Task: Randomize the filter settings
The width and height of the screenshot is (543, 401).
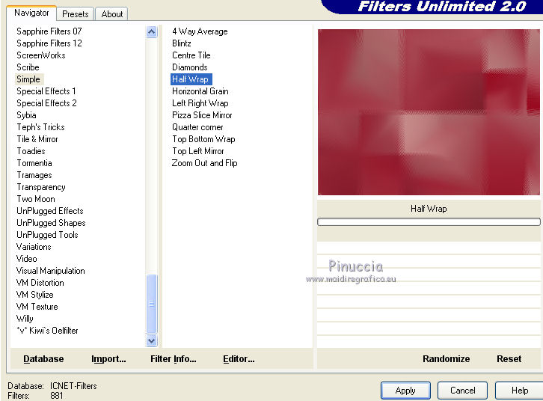Action: pyautogui.click(x=446, y=359)
